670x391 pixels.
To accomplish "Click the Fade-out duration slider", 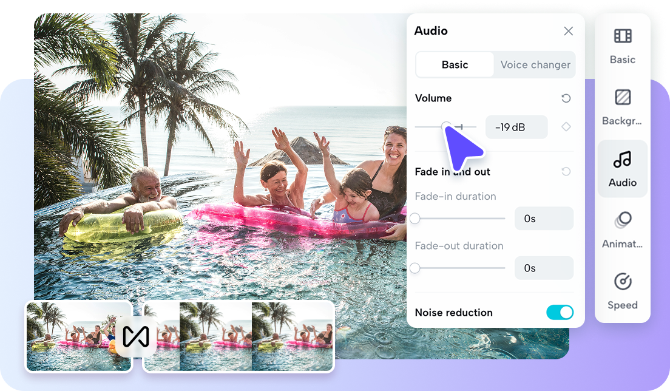I will click(x=460, y=268).
